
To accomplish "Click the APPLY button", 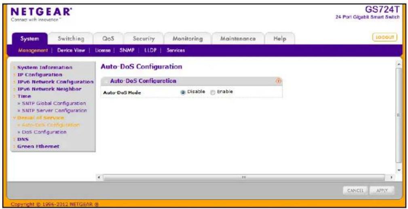I will (382, 190).
